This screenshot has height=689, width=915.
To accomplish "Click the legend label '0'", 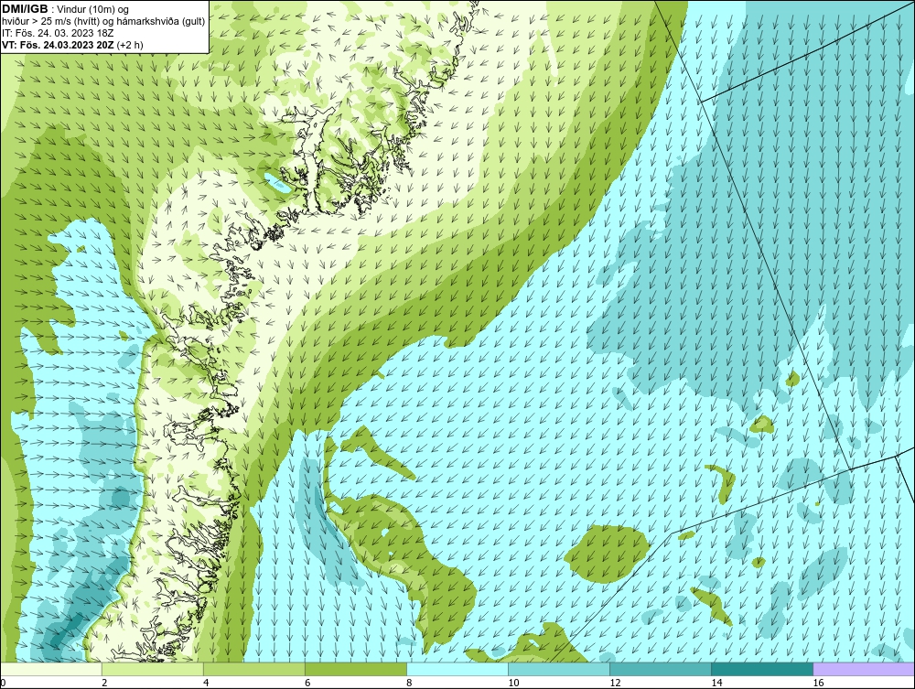I will pyautogui.click(x=3, y=683).
